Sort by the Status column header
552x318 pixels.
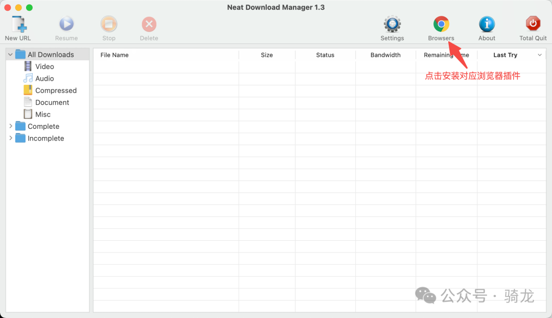tap(325, 55)
